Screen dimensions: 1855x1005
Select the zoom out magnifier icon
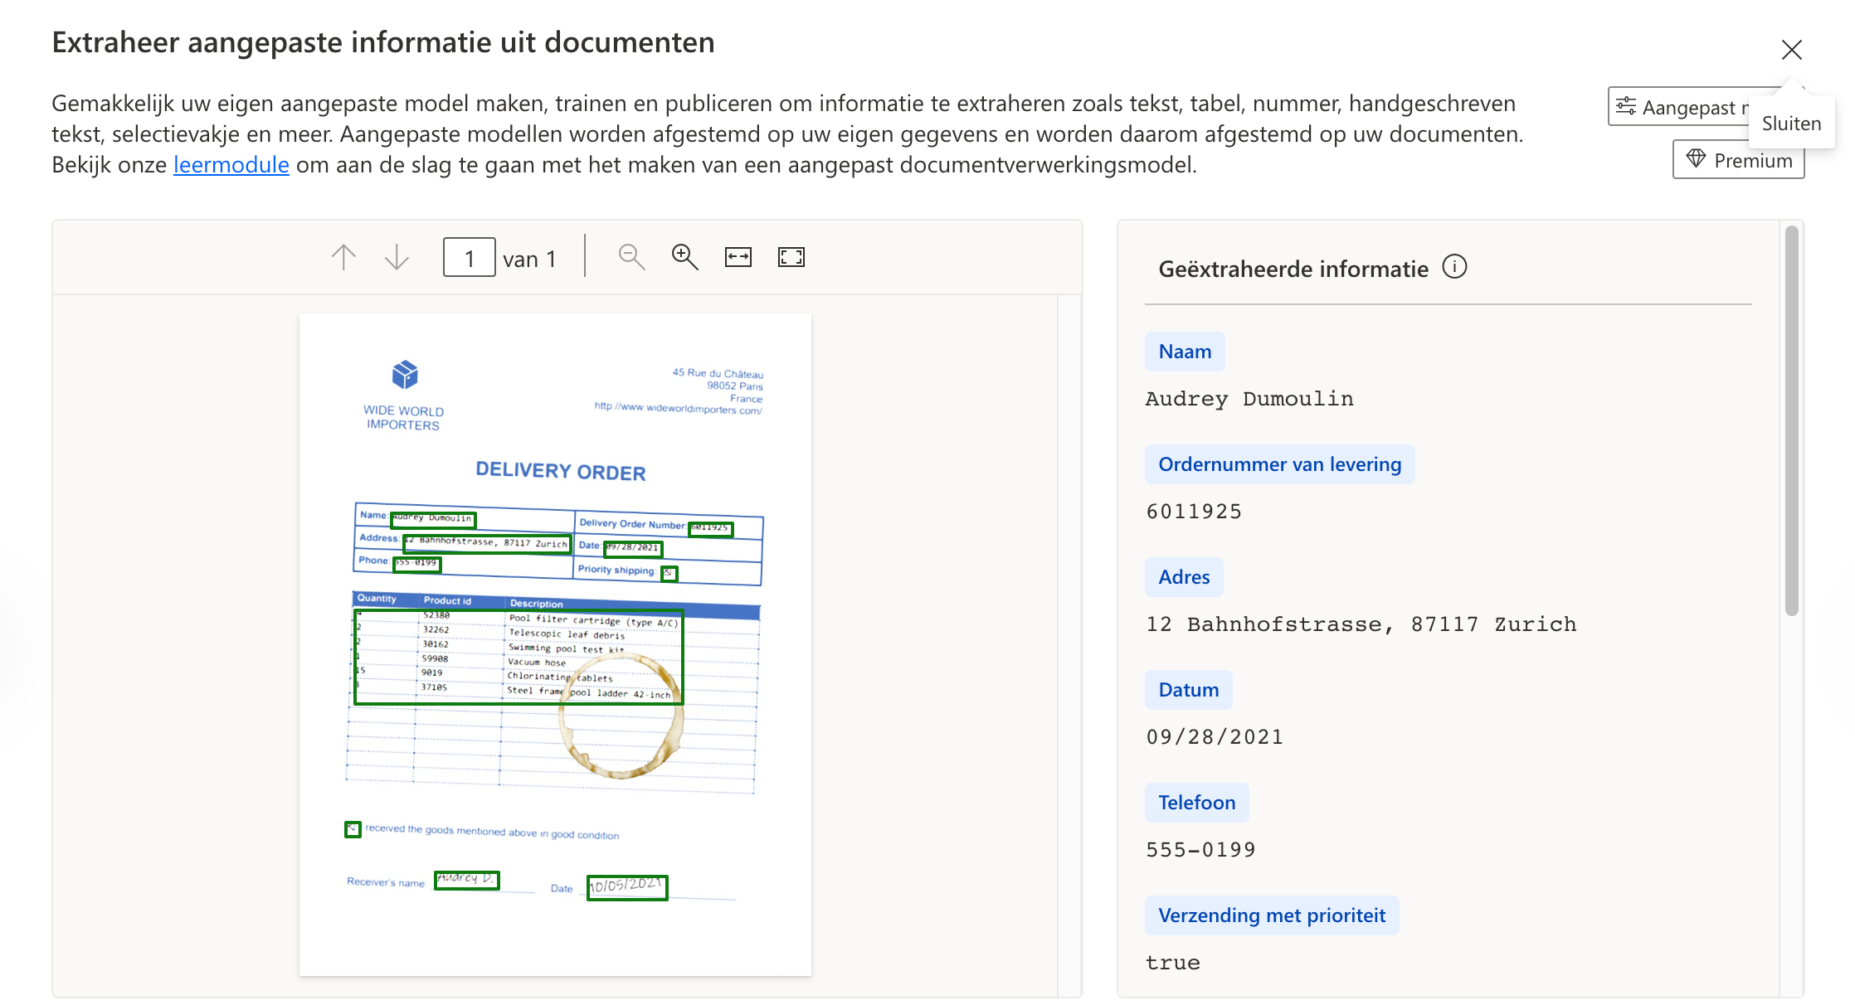click(631, 257)
